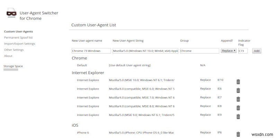Delete the IE8 user-agent entry

238,108
